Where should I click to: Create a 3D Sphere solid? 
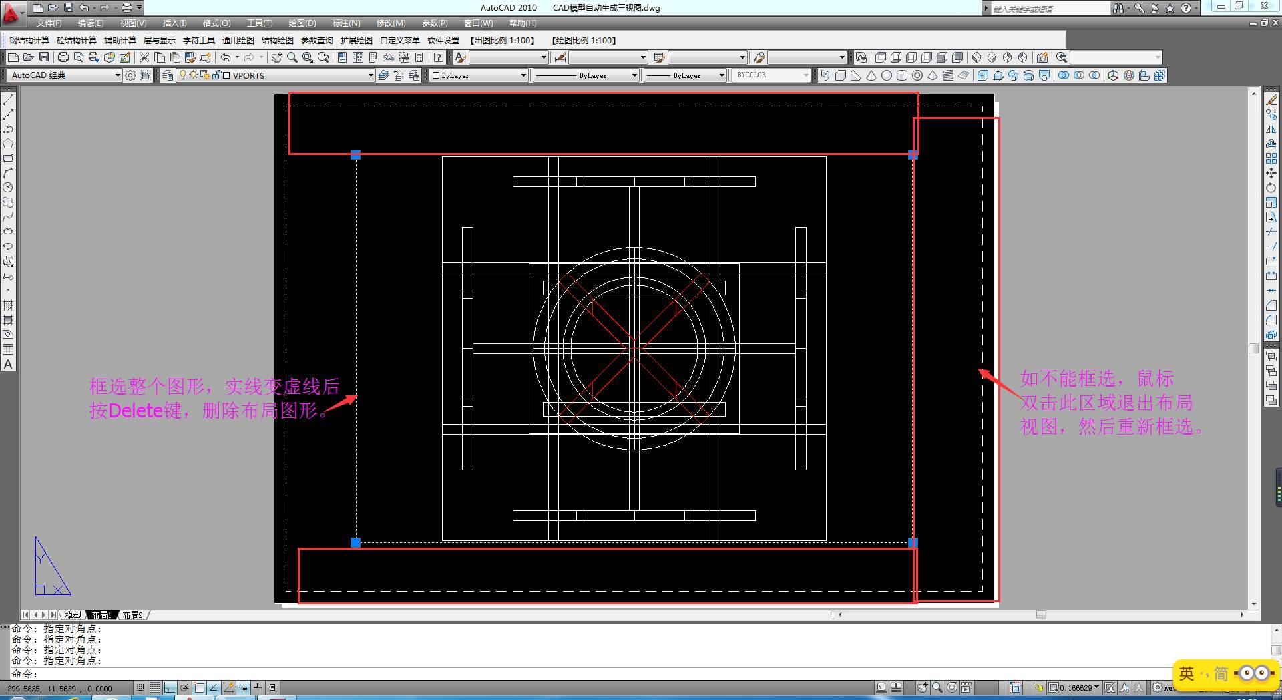point(887,75)
